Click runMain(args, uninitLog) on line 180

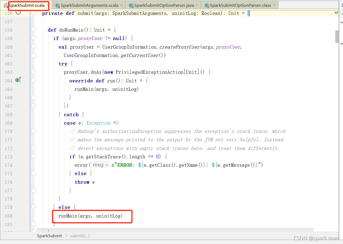pos(90,216)
